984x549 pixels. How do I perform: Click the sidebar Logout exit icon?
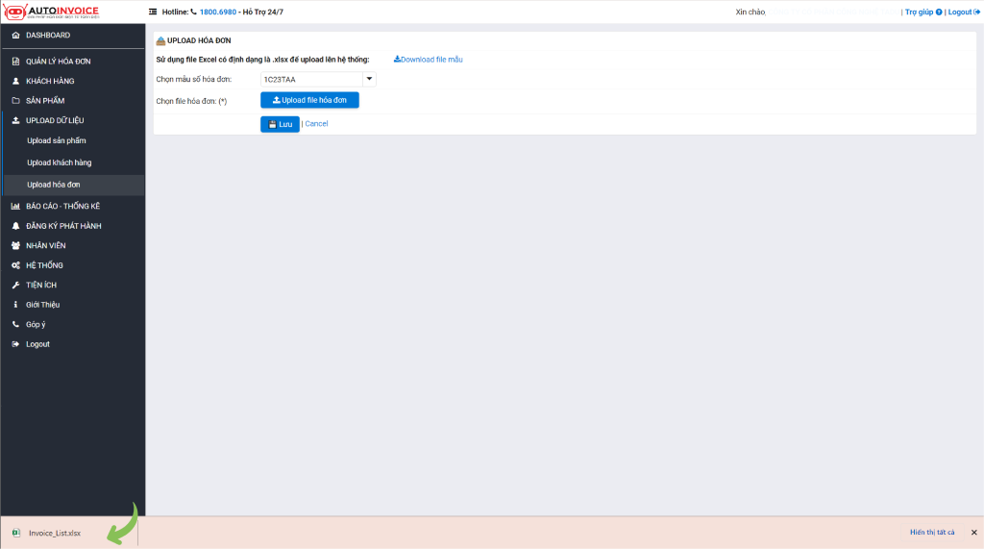[x=15, y=344]
